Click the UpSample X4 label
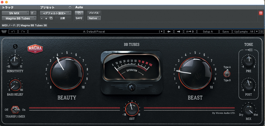The height and width of the screenshot is (126, 265). pyautogui.click(x=243, y=31)
